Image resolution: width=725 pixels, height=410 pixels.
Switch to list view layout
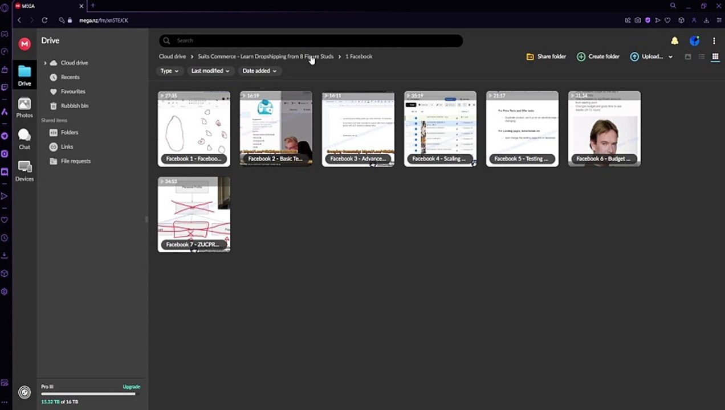pyautogui.click(x=702, y=56)
